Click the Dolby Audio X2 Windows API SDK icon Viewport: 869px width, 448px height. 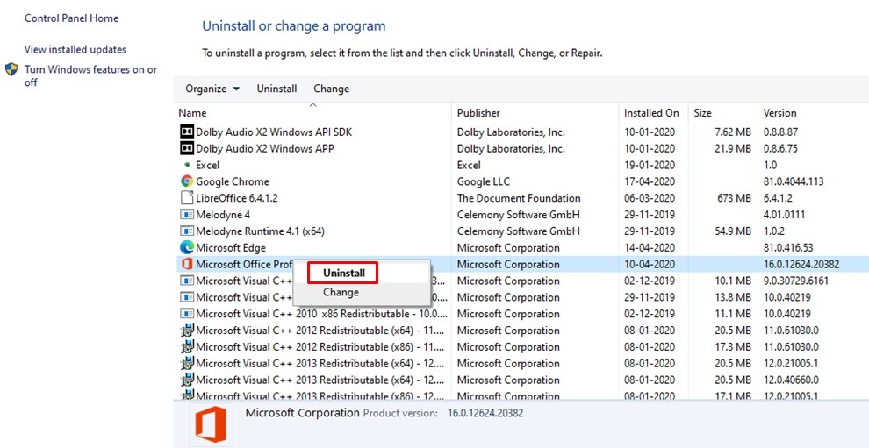tap(187, 132)
